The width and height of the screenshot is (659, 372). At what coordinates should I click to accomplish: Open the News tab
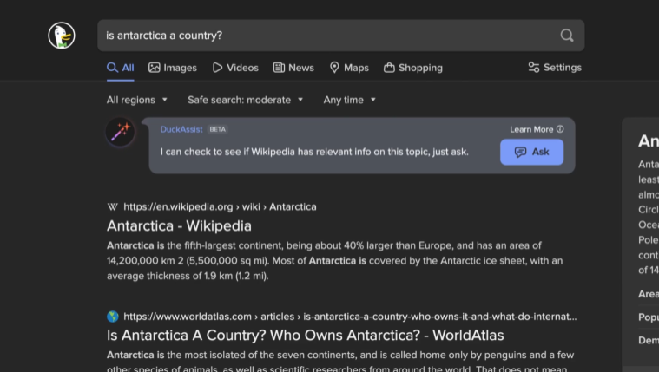click(x=293, y=68)
